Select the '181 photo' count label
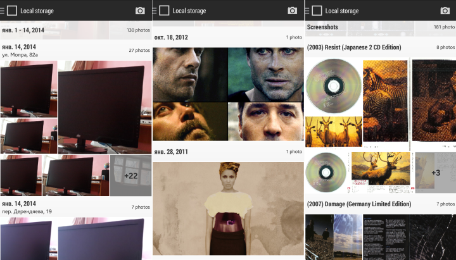Viewport: 456px width, 260px height. coord(444,27)
